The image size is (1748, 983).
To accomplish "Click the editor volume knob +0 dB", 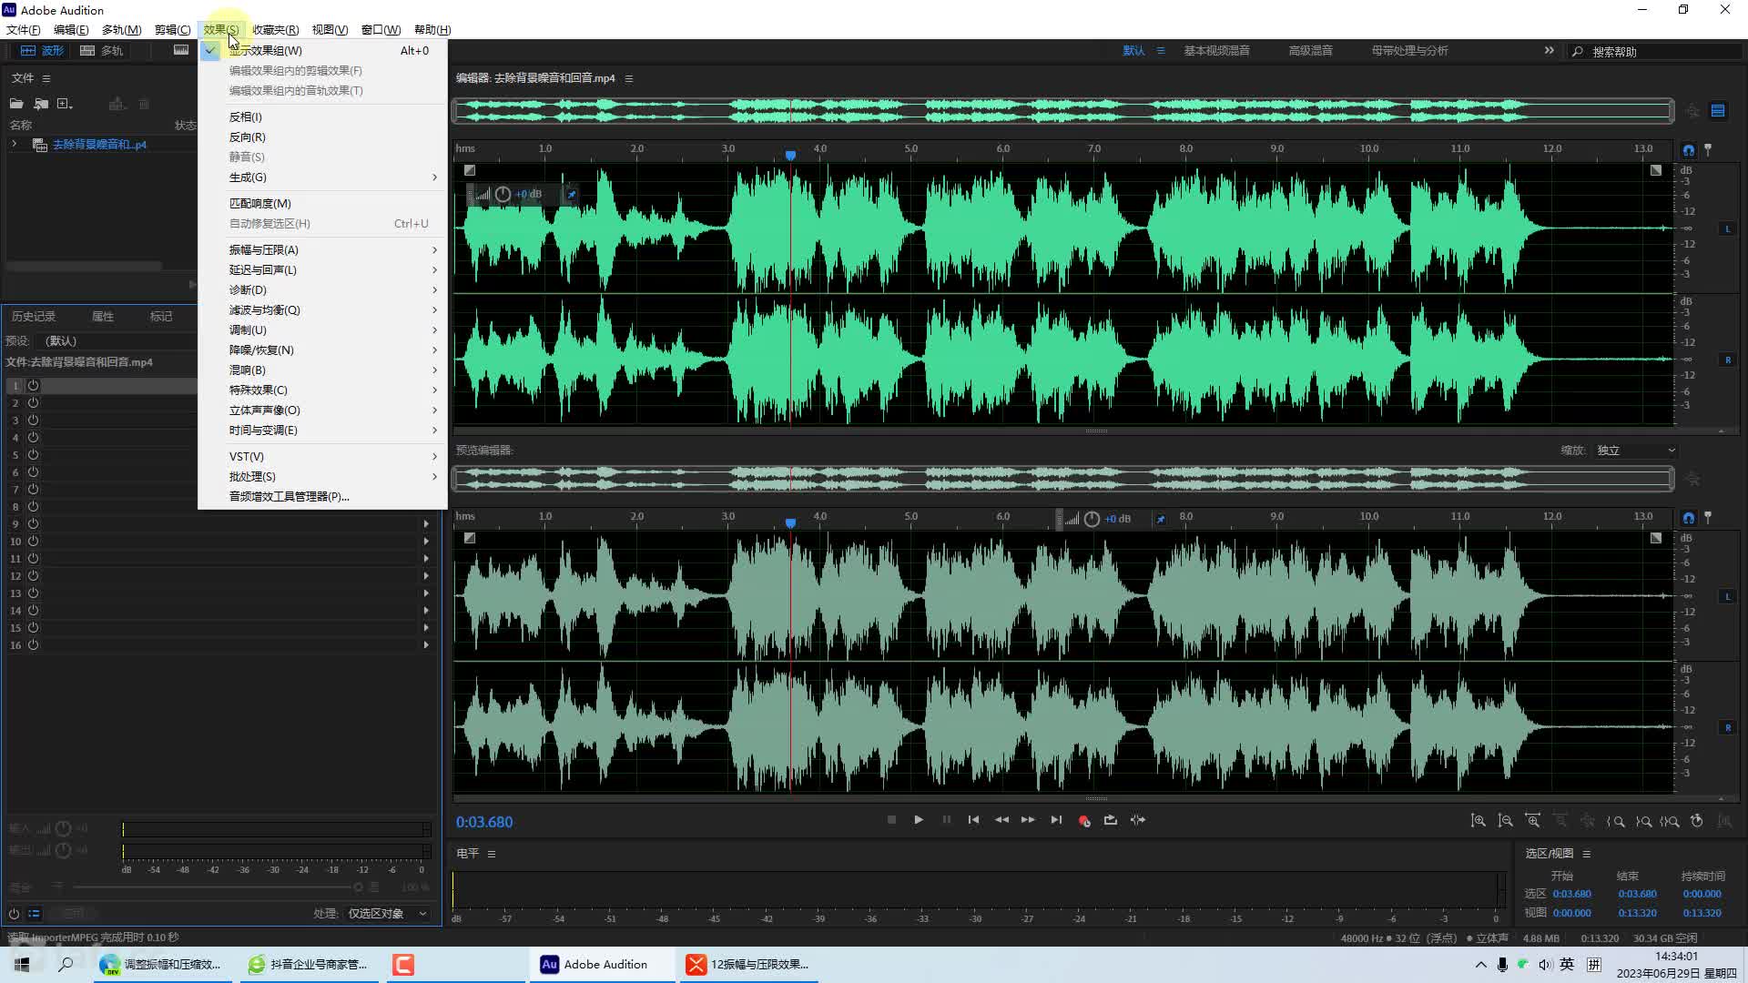I will [503, 195].
